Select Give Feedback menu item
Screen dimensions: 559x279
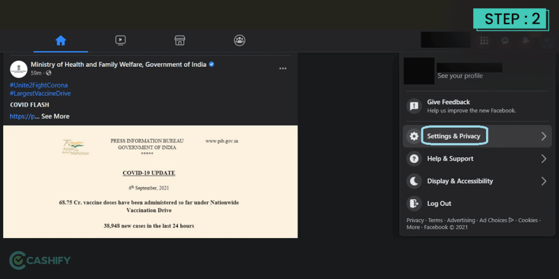click(477, 106)
